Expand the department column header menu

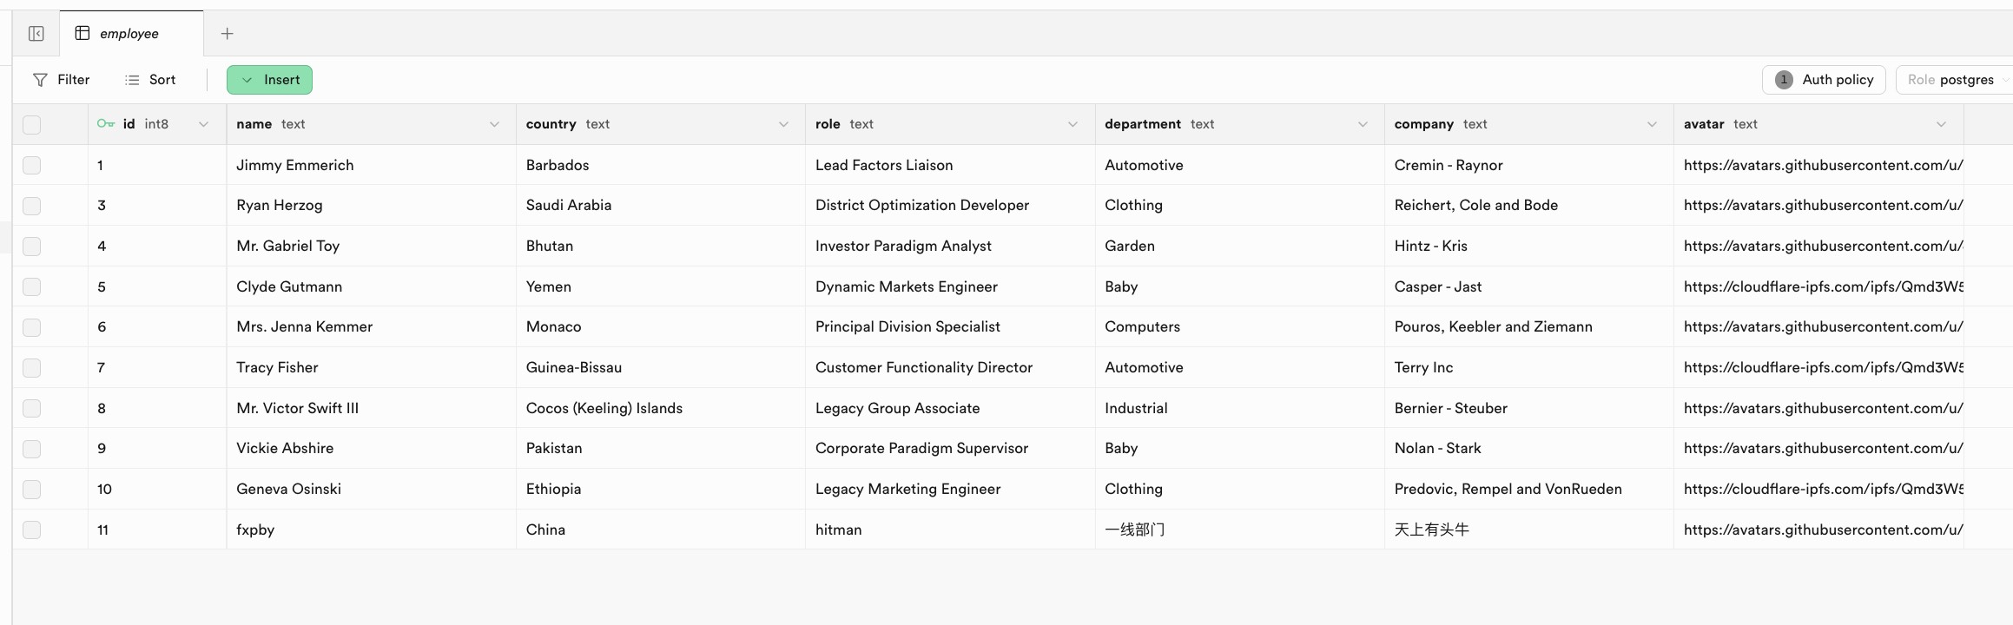[x=1363, y=124]
